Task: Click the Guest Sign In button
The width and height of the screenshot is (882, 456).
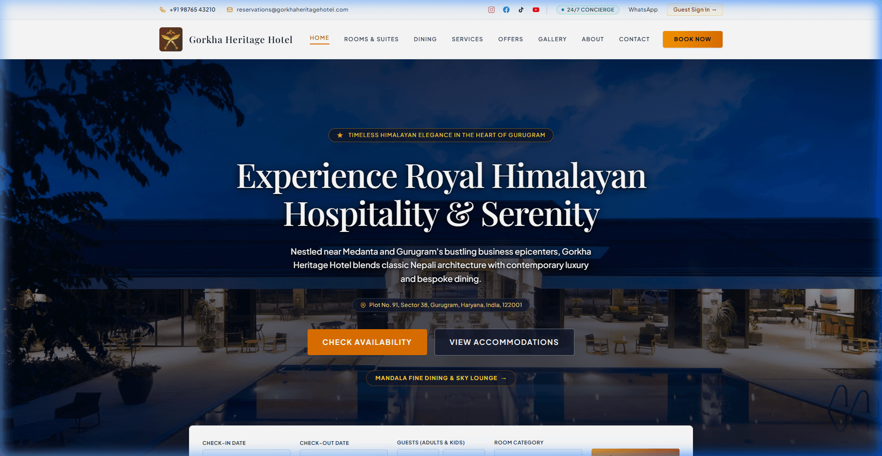Action: point(694,10)
